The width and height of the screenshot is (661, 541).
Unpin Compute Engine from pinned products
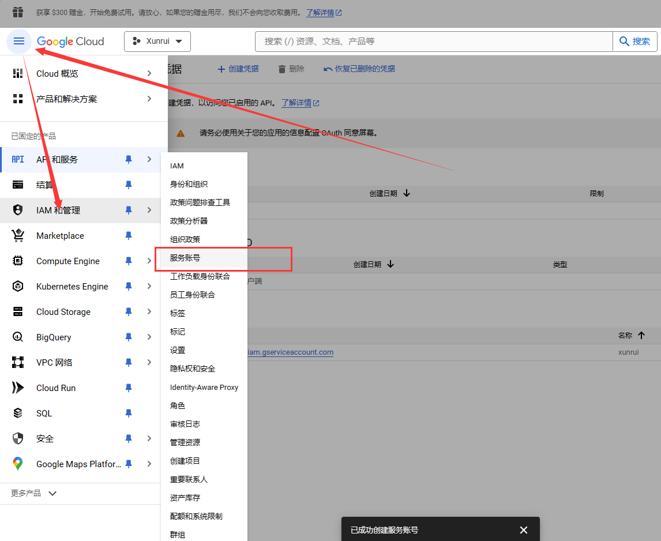point(129,261)
